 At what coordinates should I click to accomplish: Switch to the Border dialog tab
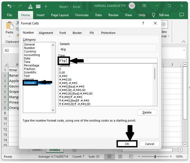point(77,33)
